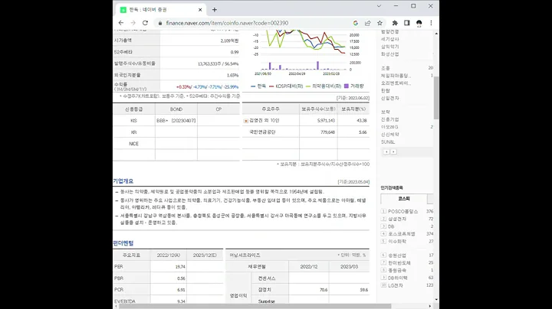552x309 pixels.
Task: Open the Chrome profile avatar
Action: click(x=419, y=23)
